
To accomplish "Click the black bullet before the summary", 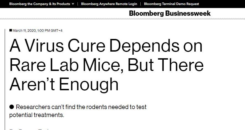I will 12,107.
